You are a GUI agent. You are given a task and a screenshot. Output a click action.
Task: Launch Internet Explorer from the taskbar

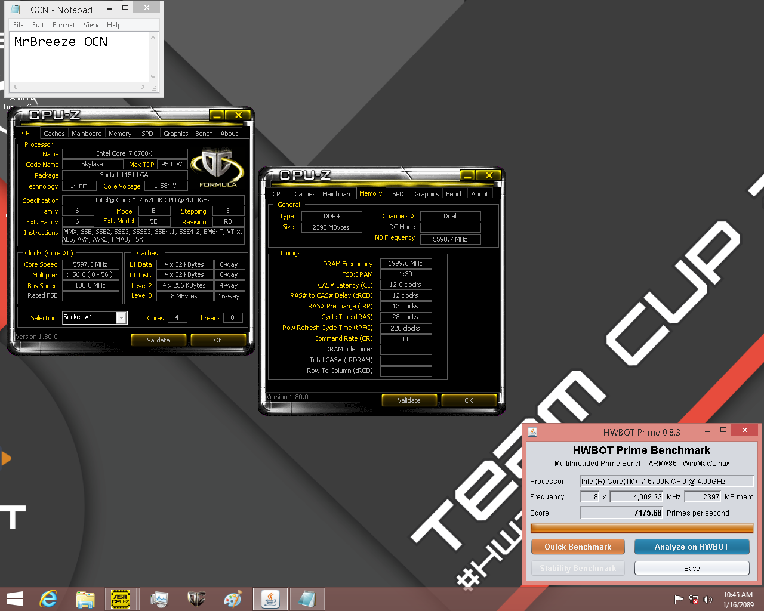(48, 598)
